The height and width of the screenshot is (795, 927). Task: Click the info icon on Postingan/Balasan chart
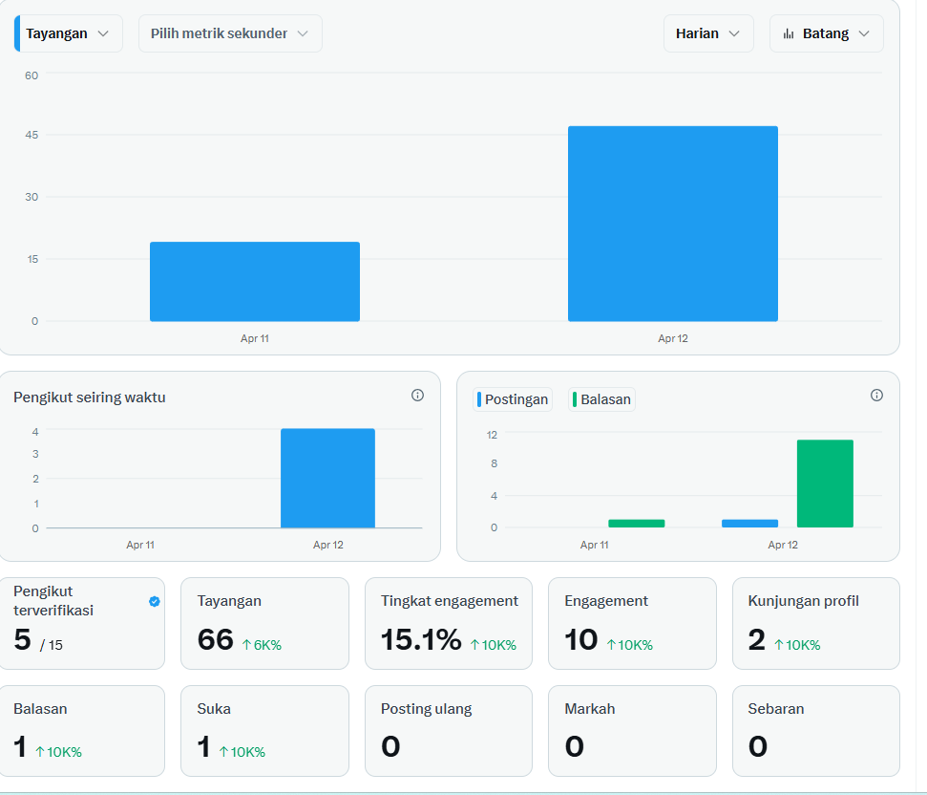pyautogui.click(x=876, y=396)
